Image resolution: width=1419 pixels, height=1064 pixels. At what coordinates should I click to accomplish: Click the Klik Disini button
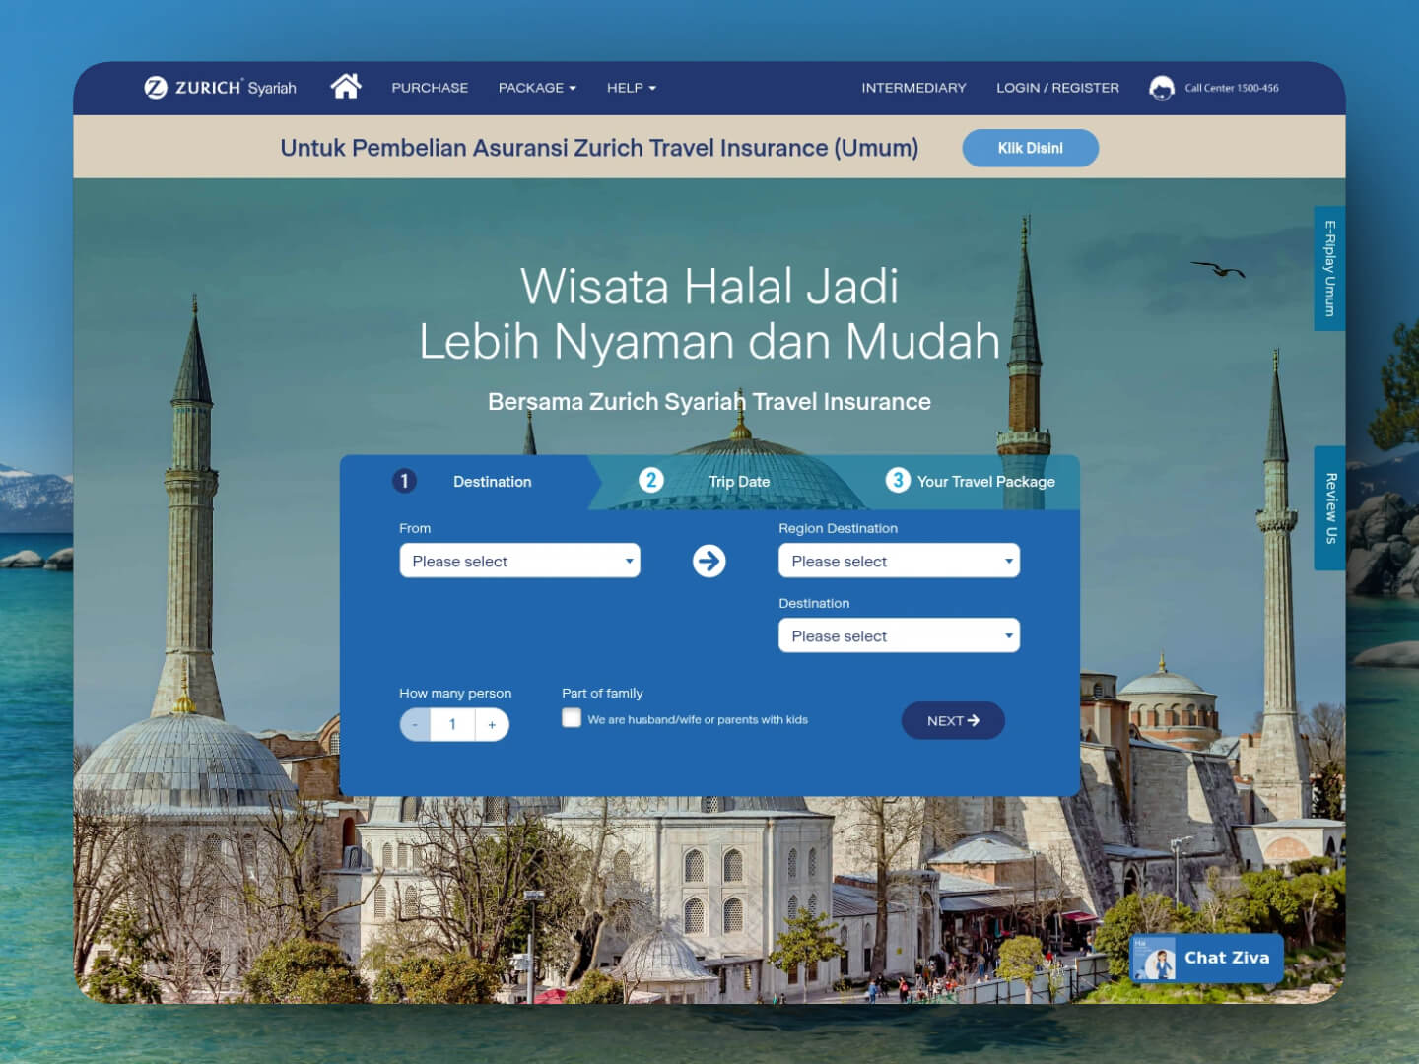[1030, 148]
